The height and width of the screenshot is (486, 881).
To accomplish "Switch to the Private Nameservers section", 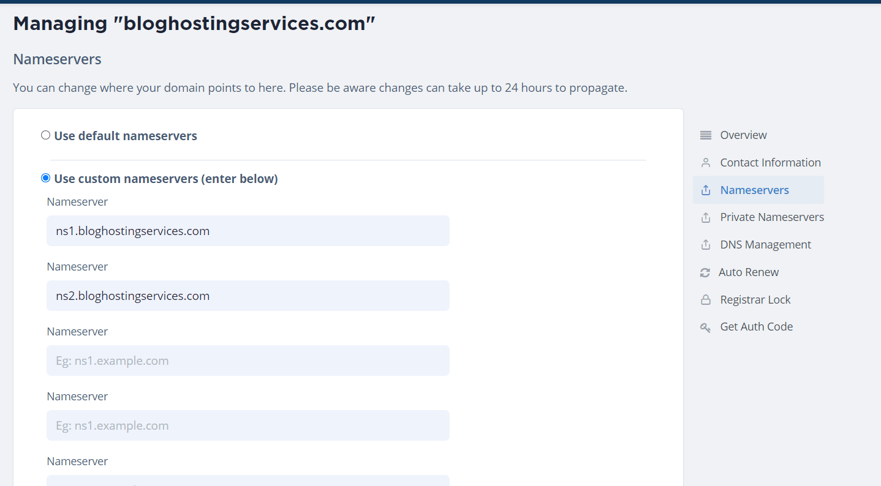I will 771,217.
